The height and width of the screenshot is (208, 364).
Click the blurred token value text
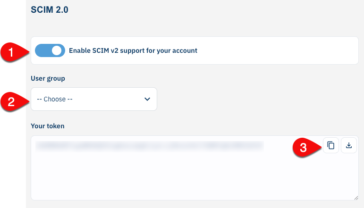click(149, 146)
